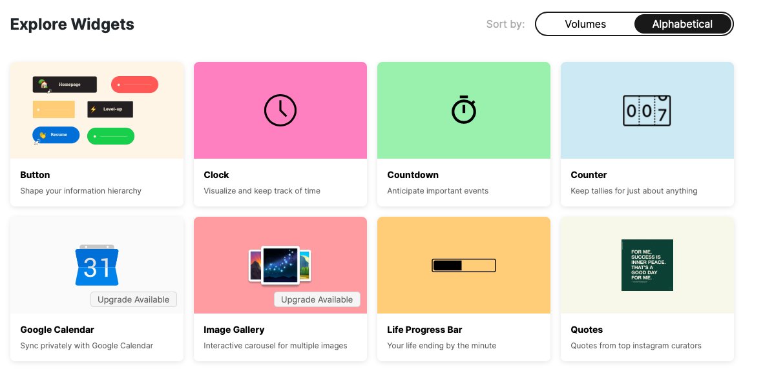Select the Image Gallery widget title
Viewport: 763px width, 369px height.
tap(234, 330)
